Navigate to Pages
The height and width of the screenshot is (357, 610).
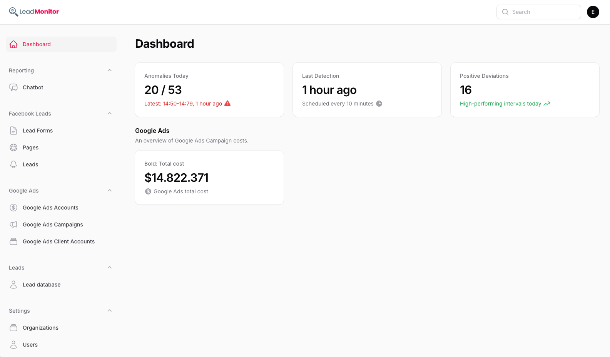pos(61,147)
